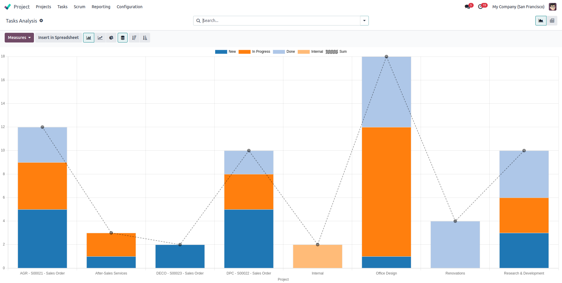This screenshot has height=283, width=562.
Task: Toggle the Done legend color swatch
Action: (278, 52)
